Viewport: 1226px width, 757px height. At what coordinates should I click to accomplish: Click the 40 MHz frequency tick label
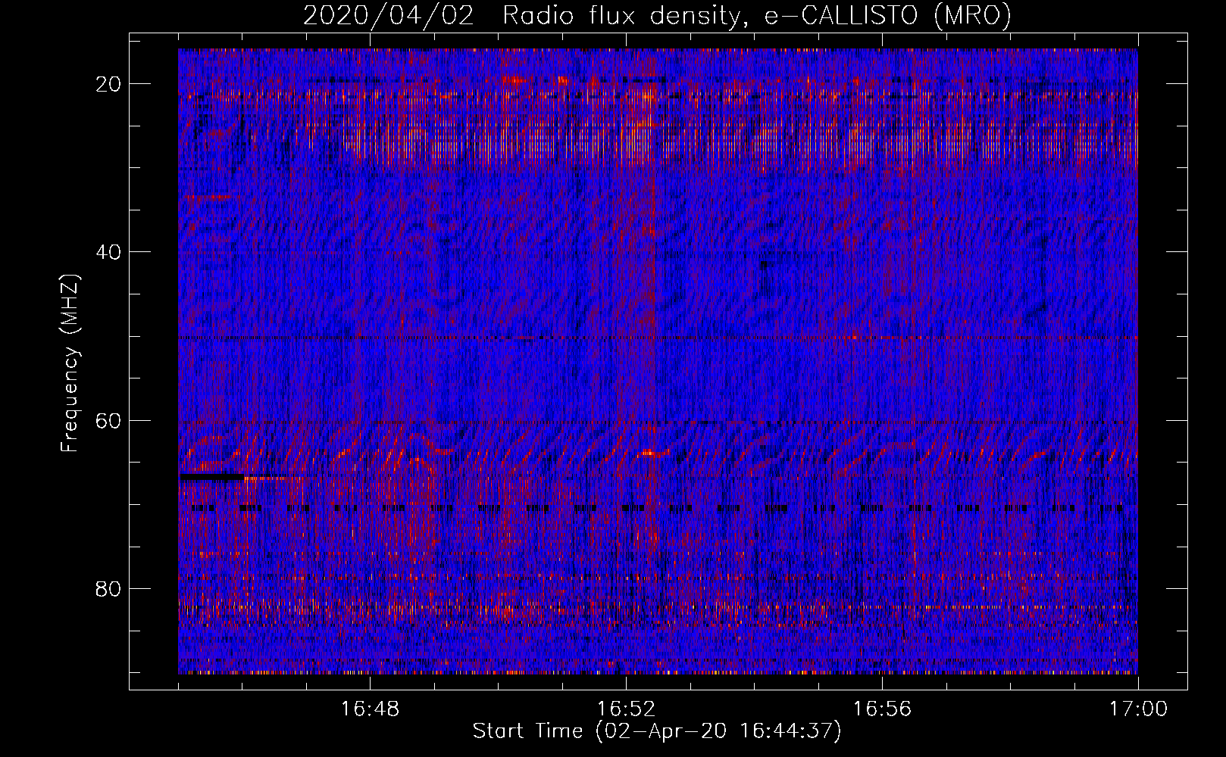109,252
